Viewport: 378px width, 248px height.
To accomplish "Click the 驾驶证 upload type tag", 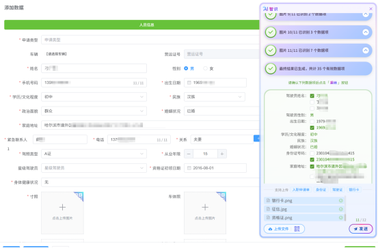I will (337, 190).
